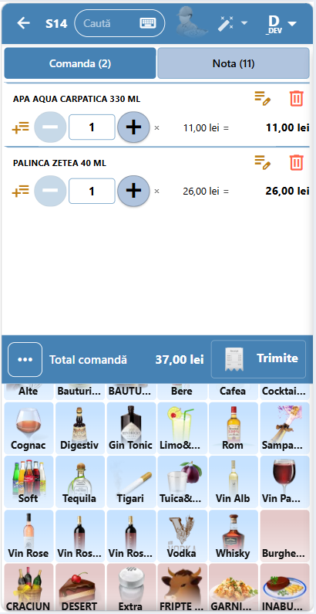316x614 pixels.
Task: Open the three-dots more options button
Action: [x=25, y=359]
